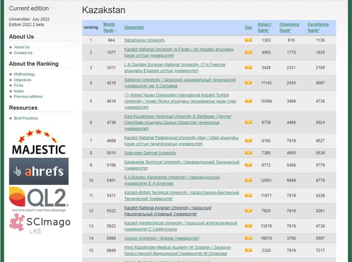
Task: Open Ahmet Yesavi International Kazakh Turkish University link
Action: 180,101
